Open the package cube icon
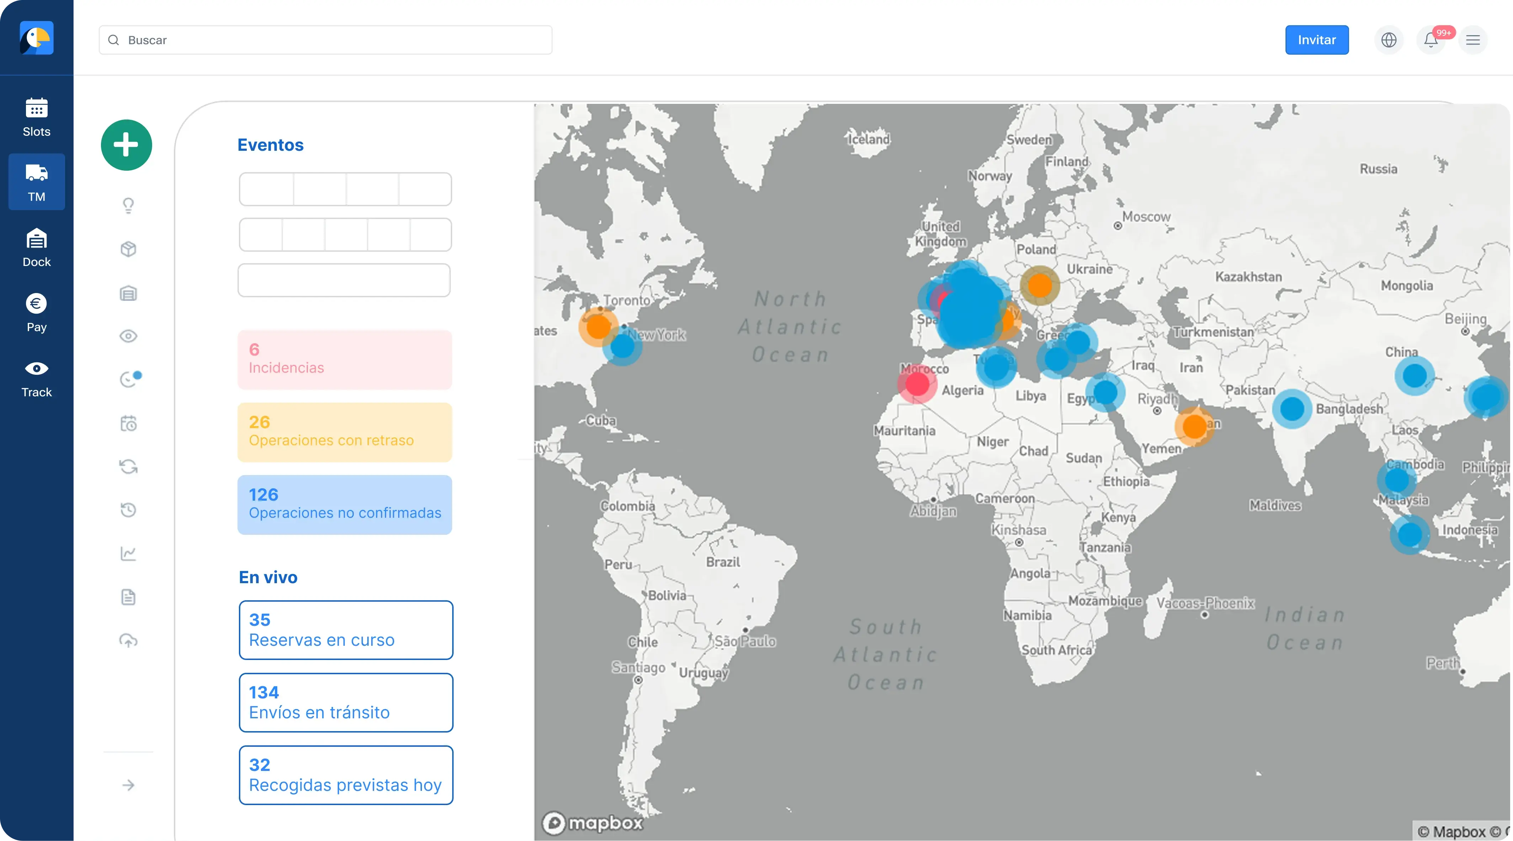Viewport: 1513px width, 841px height. click(128, 249)
